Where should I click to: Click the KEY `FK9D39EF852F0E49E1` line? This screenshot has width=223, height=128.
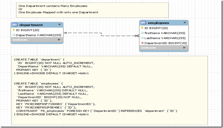(x=46, y=108)
